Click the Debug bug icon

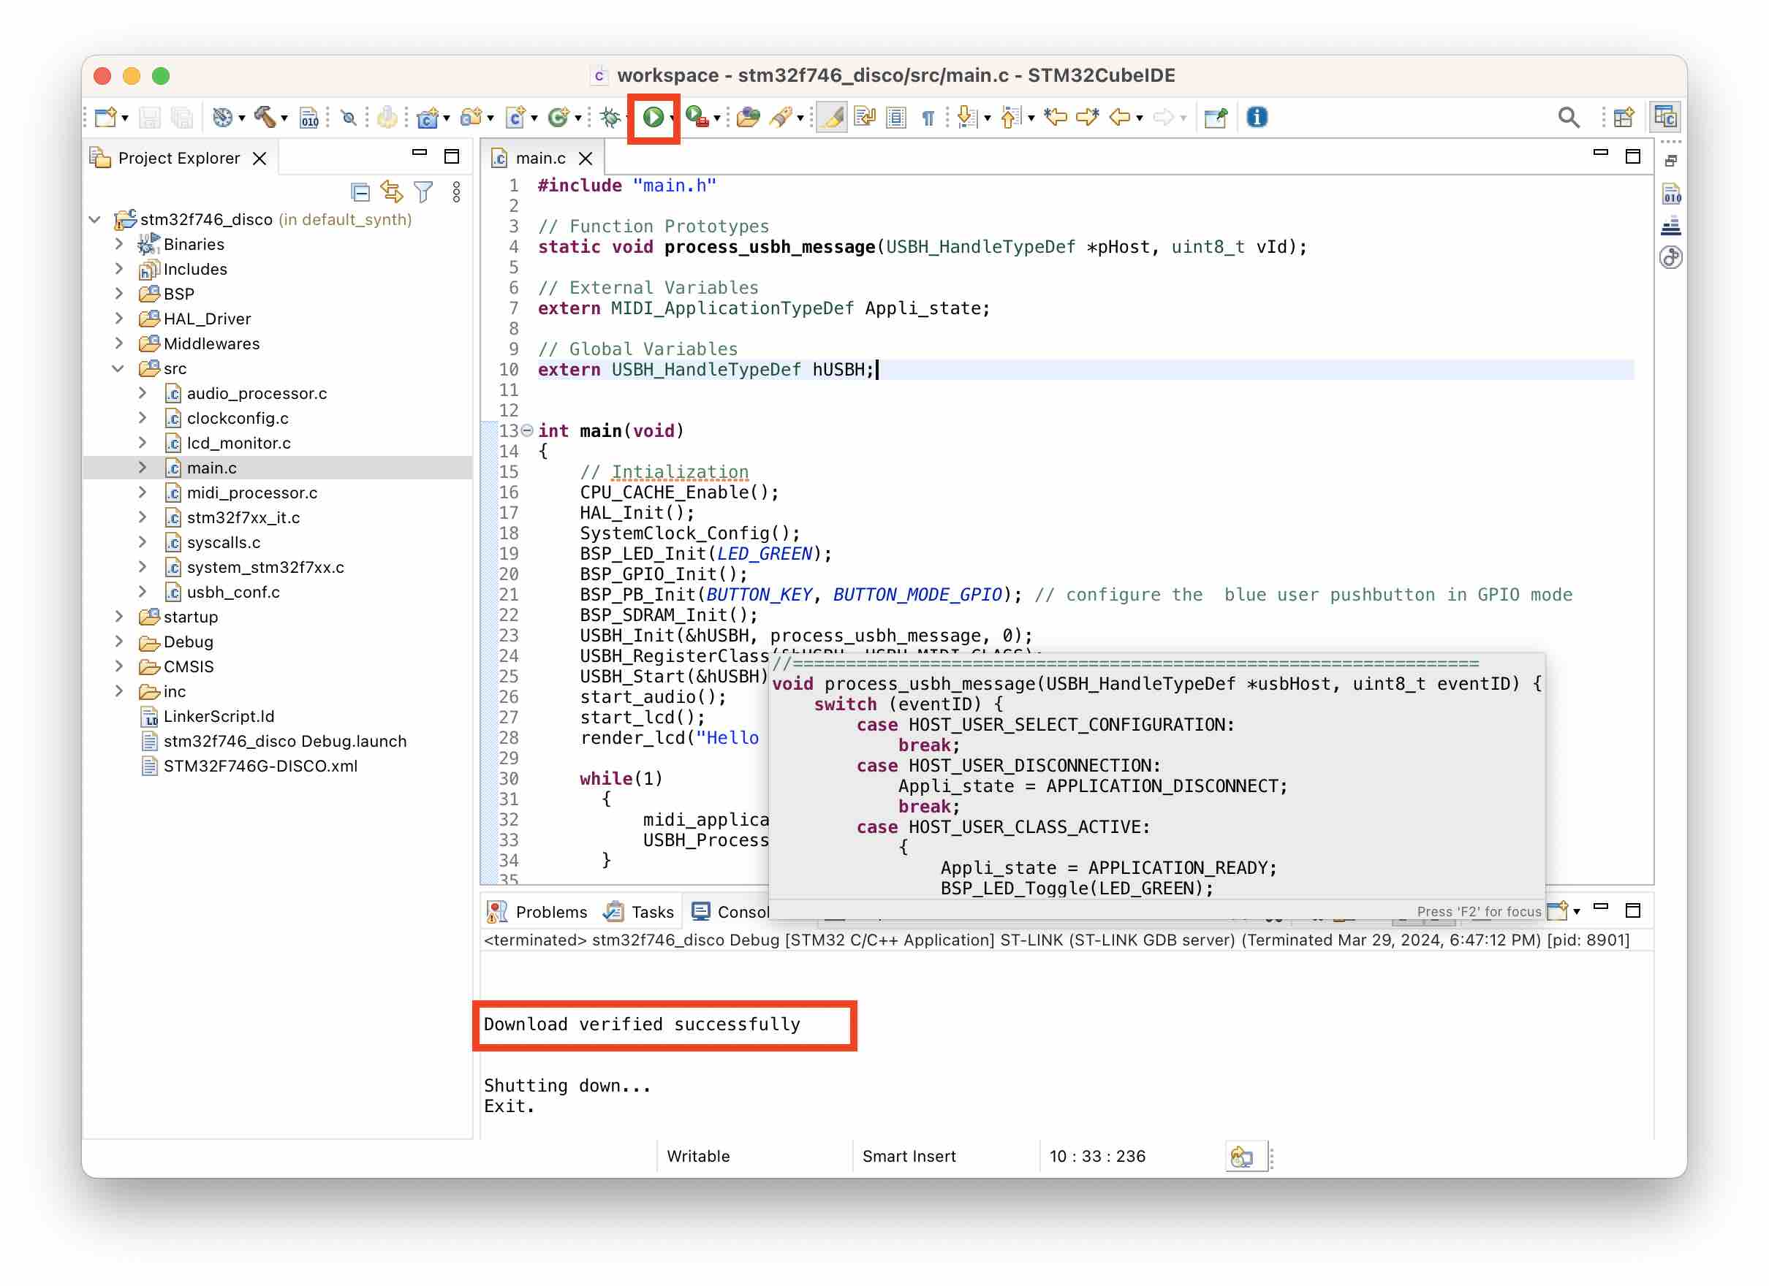pyautogui.click(x=610, y=118)
